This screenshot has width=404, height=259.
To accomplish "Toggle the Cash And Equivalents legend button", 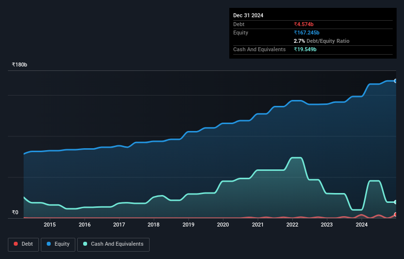I will pyautogui.click(x=113, y=244).
